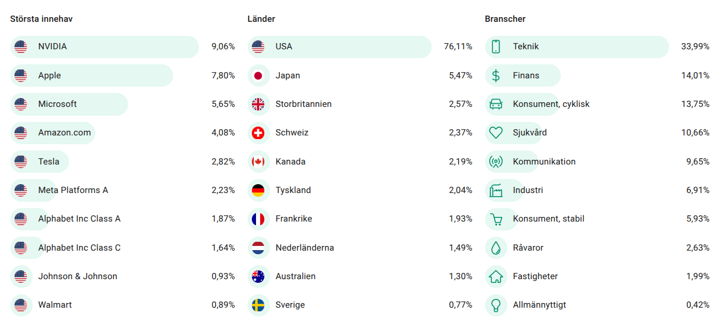Viewport: 723px width, 330px height.
Task: Click the Japan flag icon
Action: [x=258, y=76]
